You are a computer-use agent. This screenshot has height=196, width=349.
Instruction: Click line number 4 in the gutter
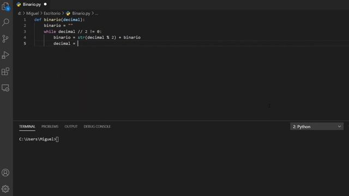(x=25, y=38)
